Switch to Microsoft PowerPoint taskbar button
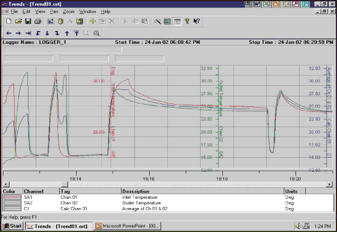The height and width of the screenshot is (232, 337). coord(127,226)
